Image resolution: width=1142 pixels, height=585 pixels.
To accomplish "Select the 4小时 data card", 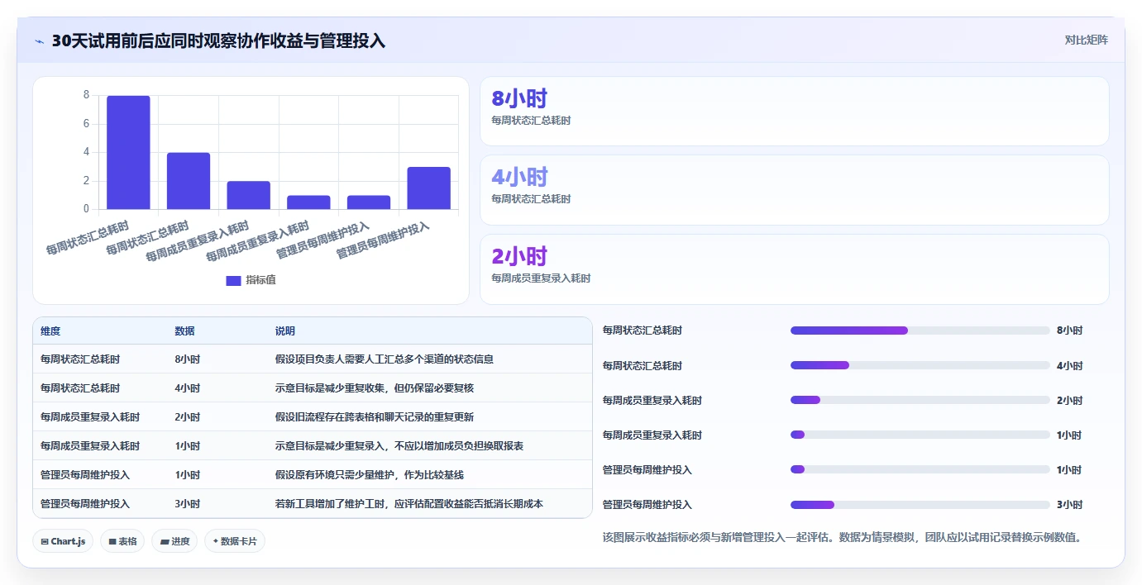I will click(794, 190).
